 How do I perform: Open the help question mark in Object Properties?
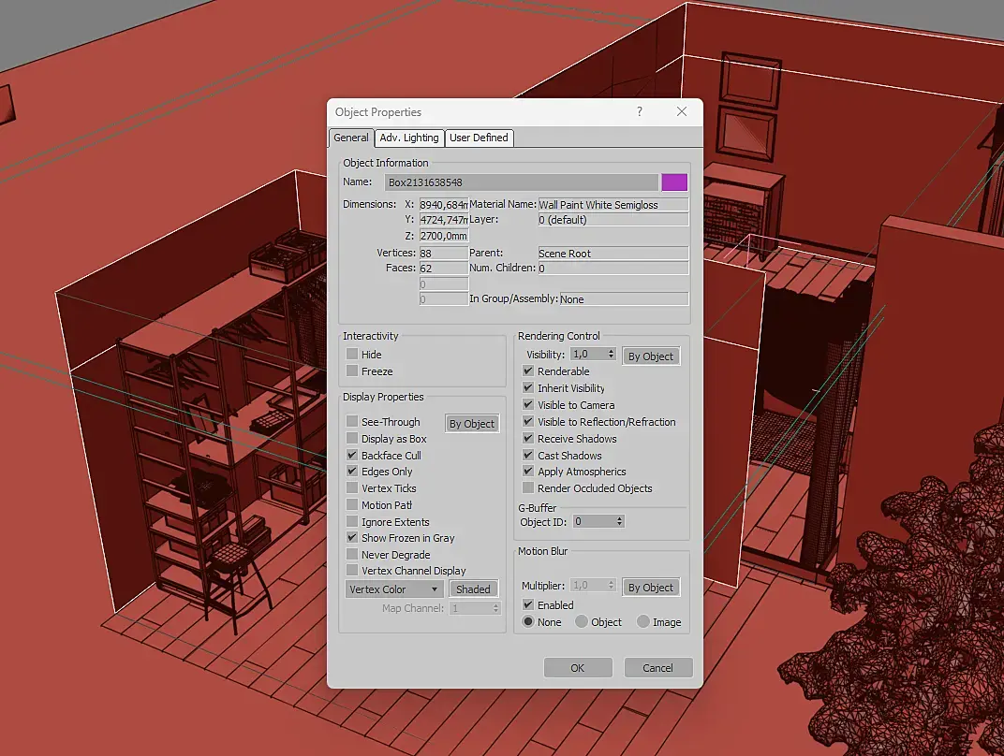coord(639,112)
